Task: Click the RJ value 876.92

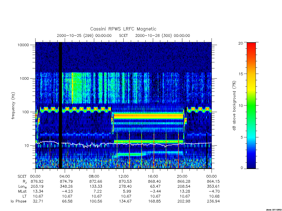Action: tap(37, 181)
